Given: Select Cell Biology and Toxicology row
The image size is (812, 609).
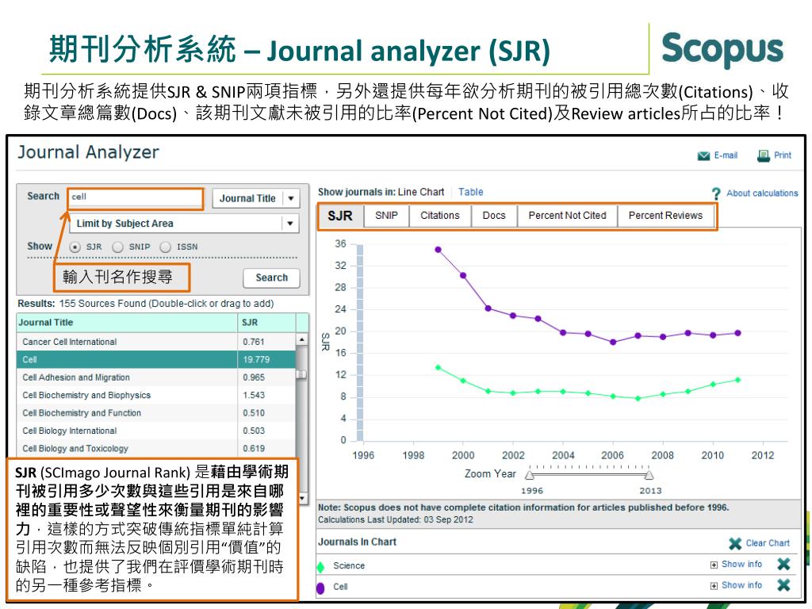Looking at the screenshot, I should click(156, 449).
